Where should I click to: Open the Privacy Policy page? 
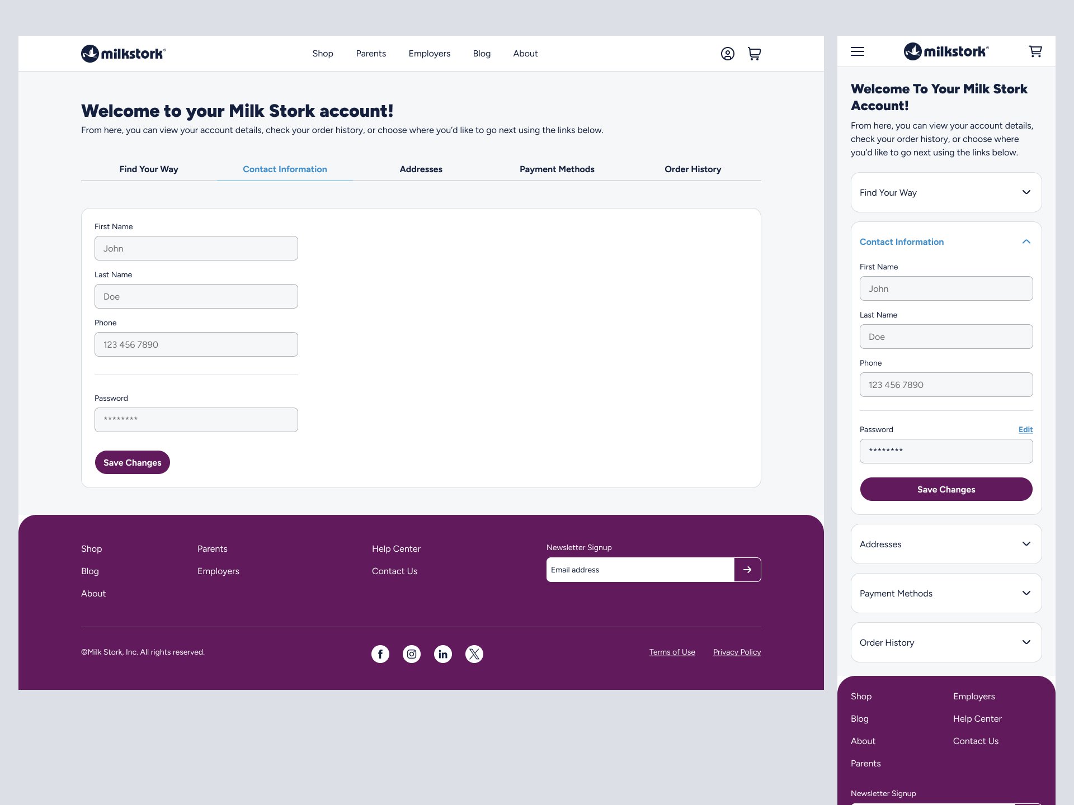pos(737,652)
